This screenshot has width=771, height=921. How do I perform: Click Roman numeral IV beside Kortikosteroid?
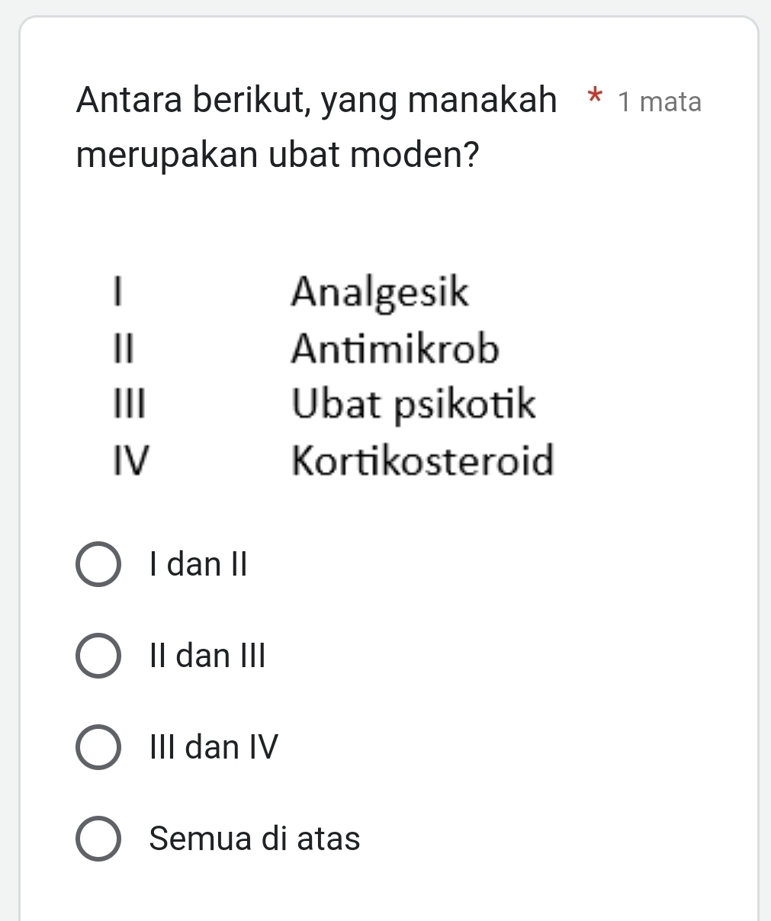130,461
